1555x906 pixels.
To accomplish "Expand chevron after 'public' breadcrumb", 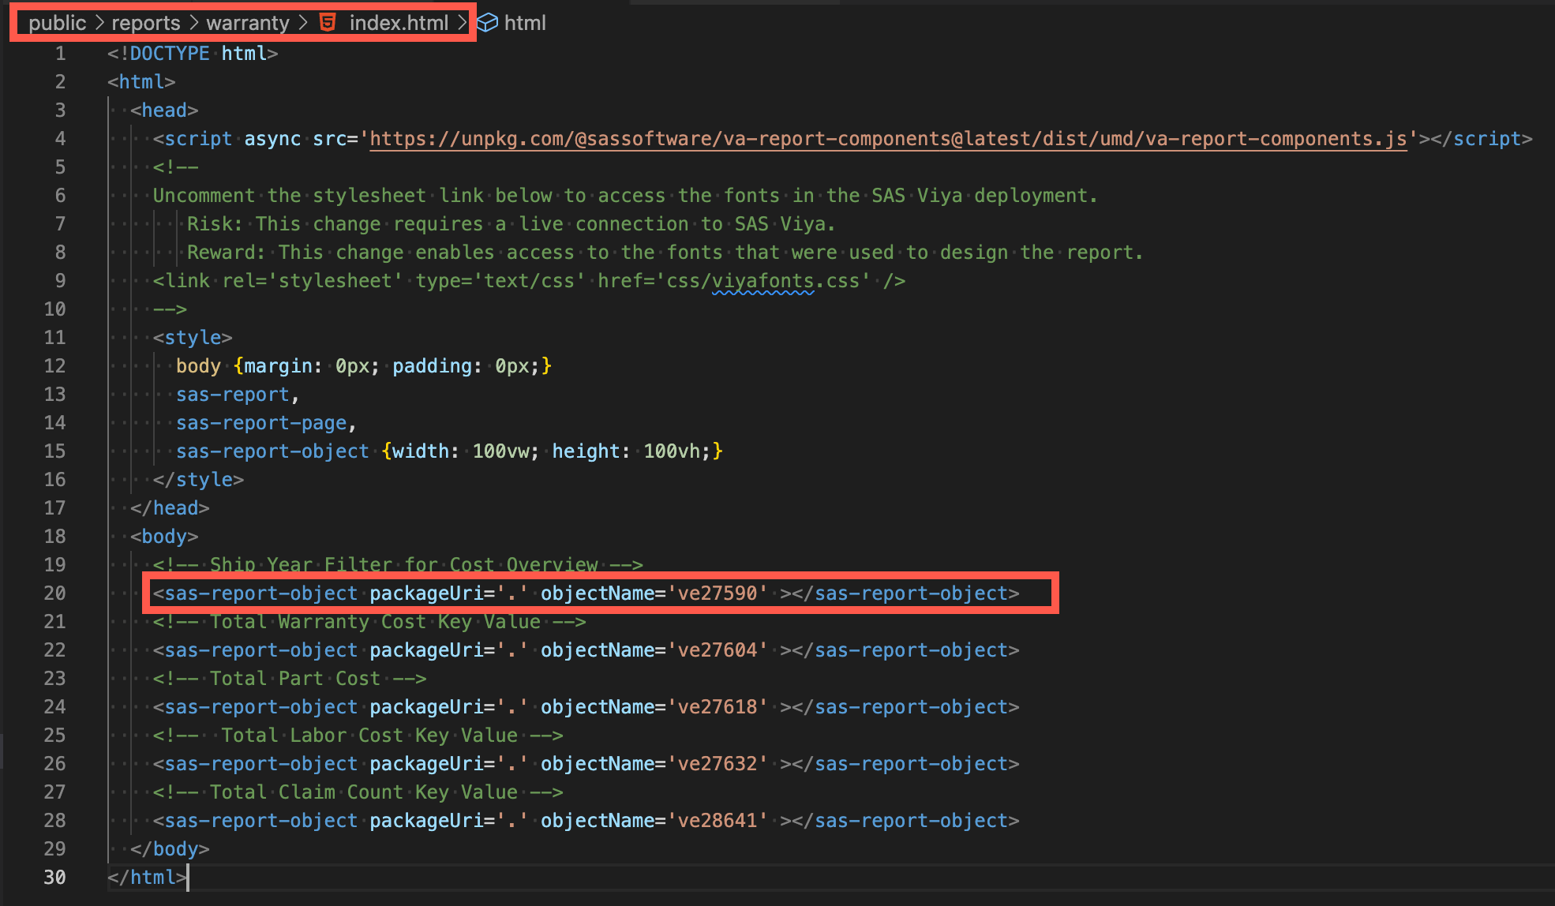I will (x=99, y=23).
